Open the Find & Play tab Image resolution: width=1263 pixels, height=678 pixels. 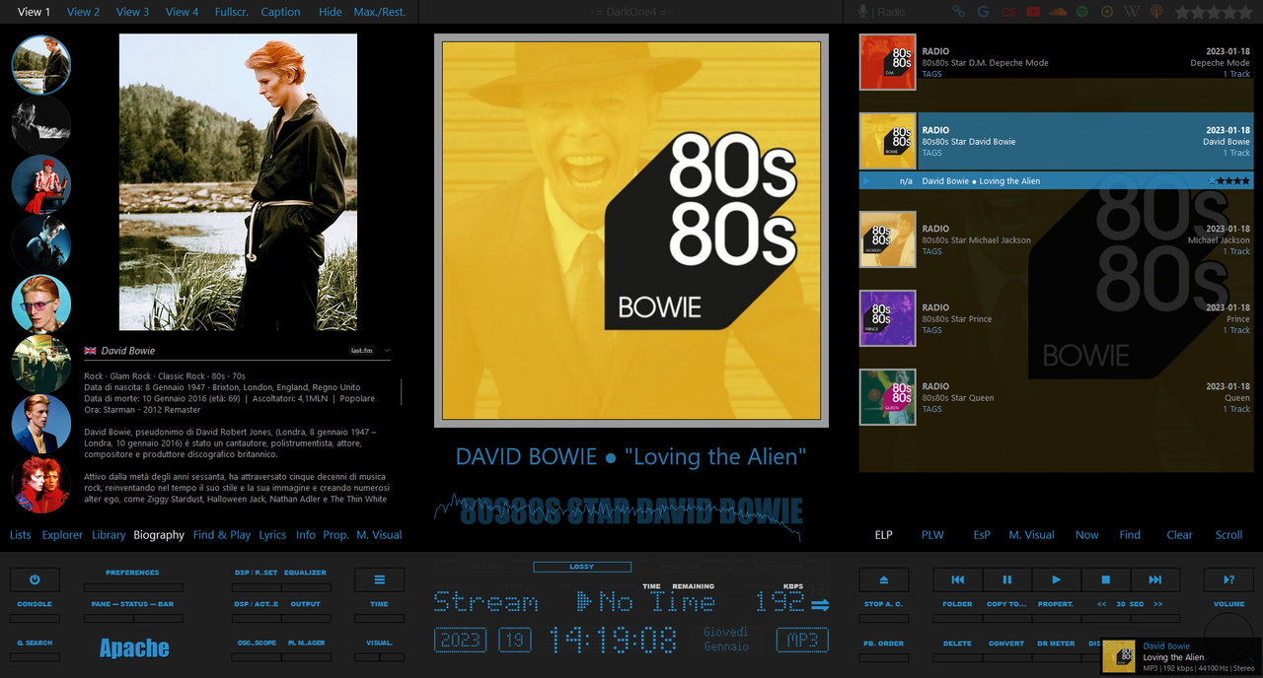pyautogui.click(x=222, y=535)
